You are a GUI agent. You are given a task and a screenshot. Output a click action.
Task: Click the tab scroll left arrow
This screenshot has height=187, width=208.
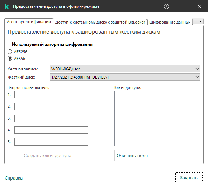pos(195,21)
